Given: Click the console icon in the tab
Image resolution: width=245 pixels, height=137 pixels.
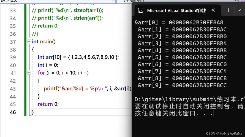Looking at the screenshot, I should 141,10.
